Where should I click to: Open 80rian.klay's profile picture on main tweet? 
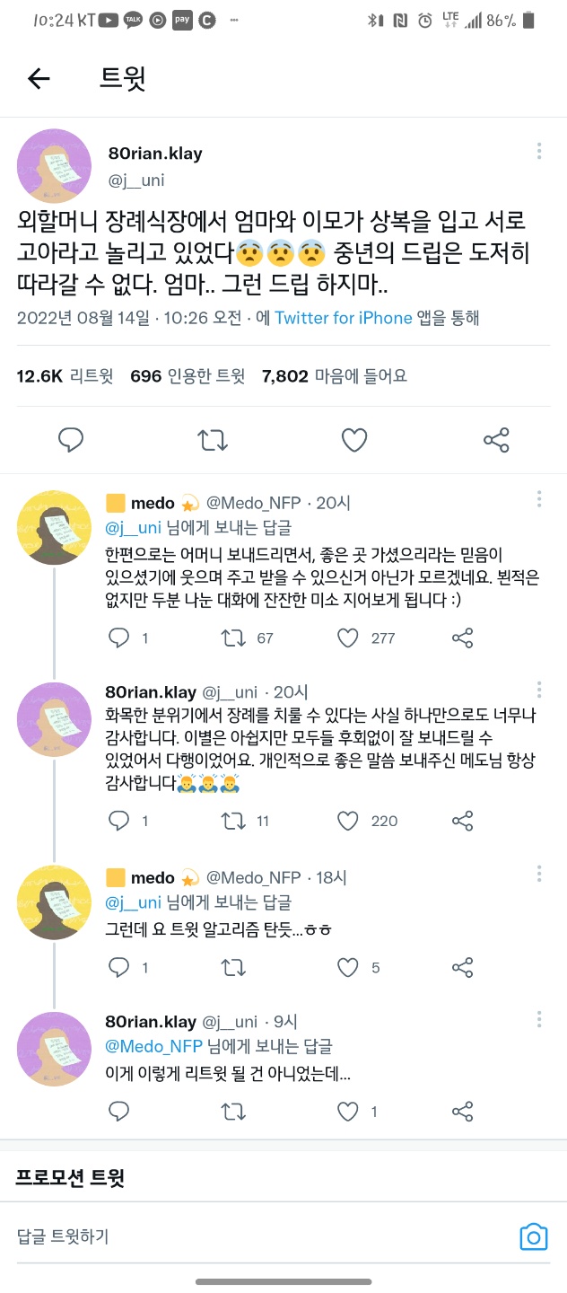click(54, 165)
